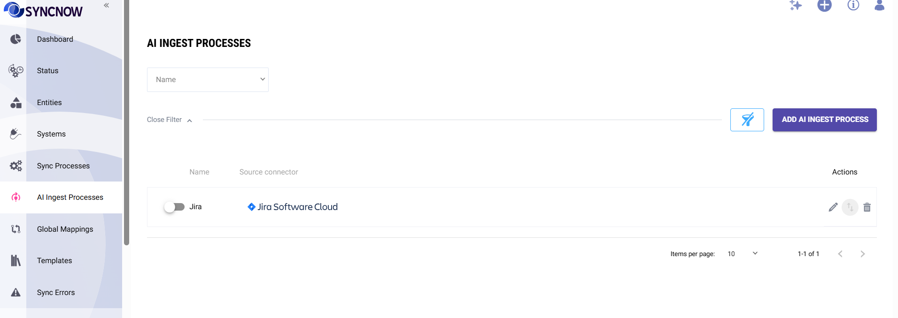Screen dimensions: 898x318
Task: Click the Jira Software Cloud connector link
Action: click(293, 207)
